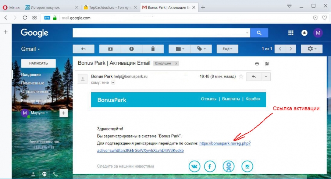Open the Помеченные folder
Viewport: 331px width, 179px height.
[x=32, y=83]
